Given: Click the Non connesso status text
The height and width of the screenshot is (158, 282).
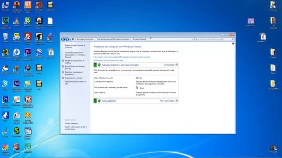Looking at the screenshot, I should pos(167,101).
